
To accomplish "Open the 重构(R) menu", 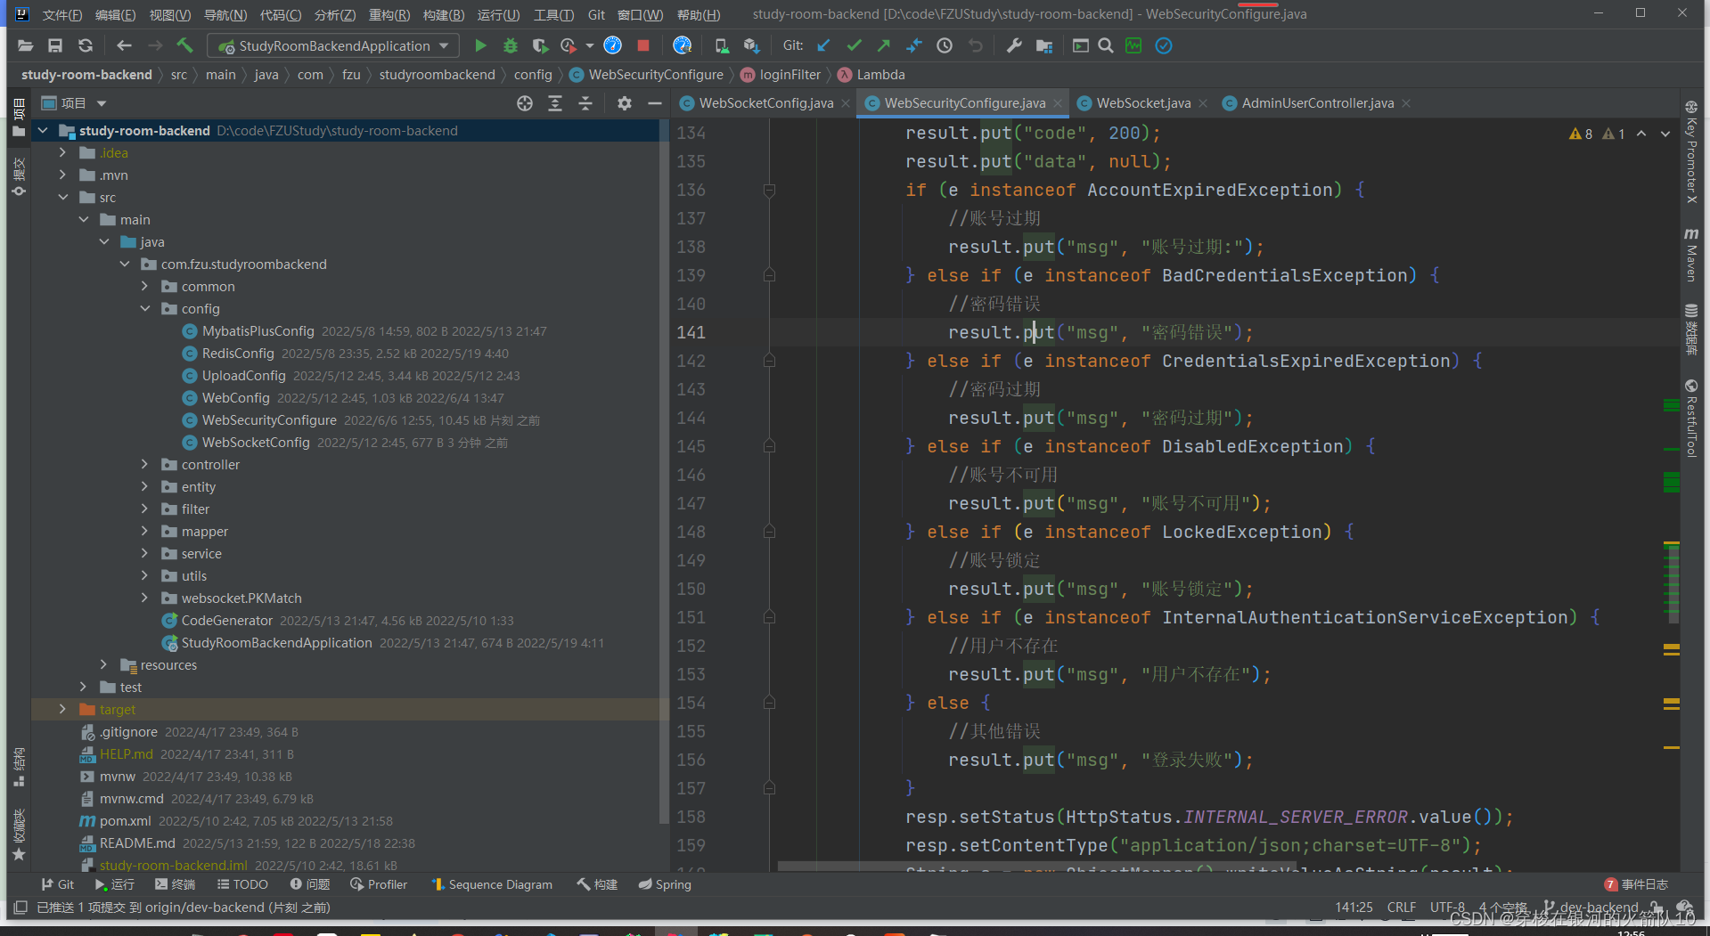I will (x=389, y=14).
